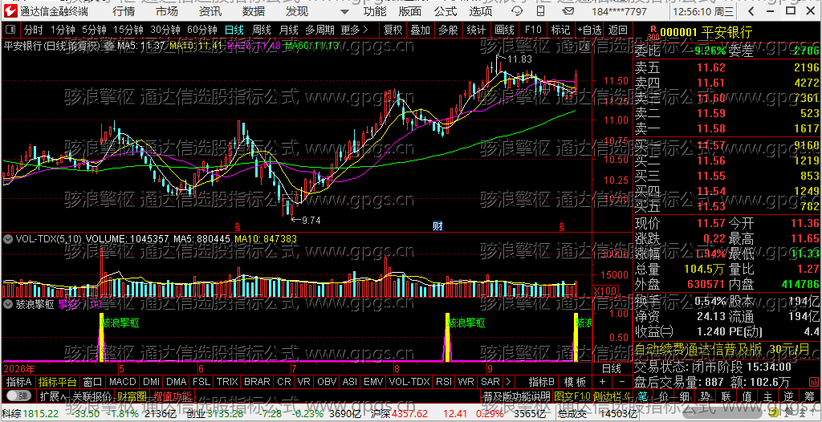Toggle the 弹 switch at bottom left

coord(18,396)
